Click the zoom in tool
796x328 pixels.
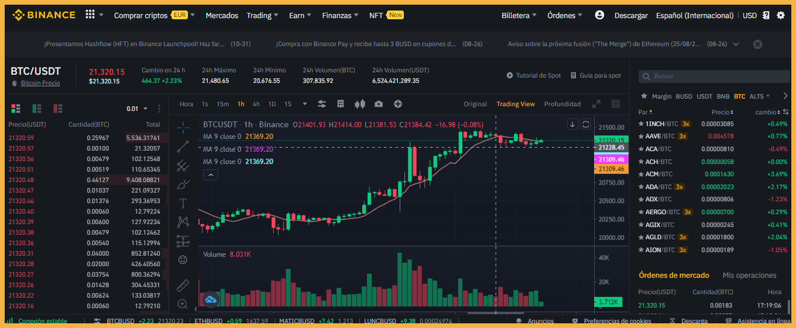coord(183,304)
